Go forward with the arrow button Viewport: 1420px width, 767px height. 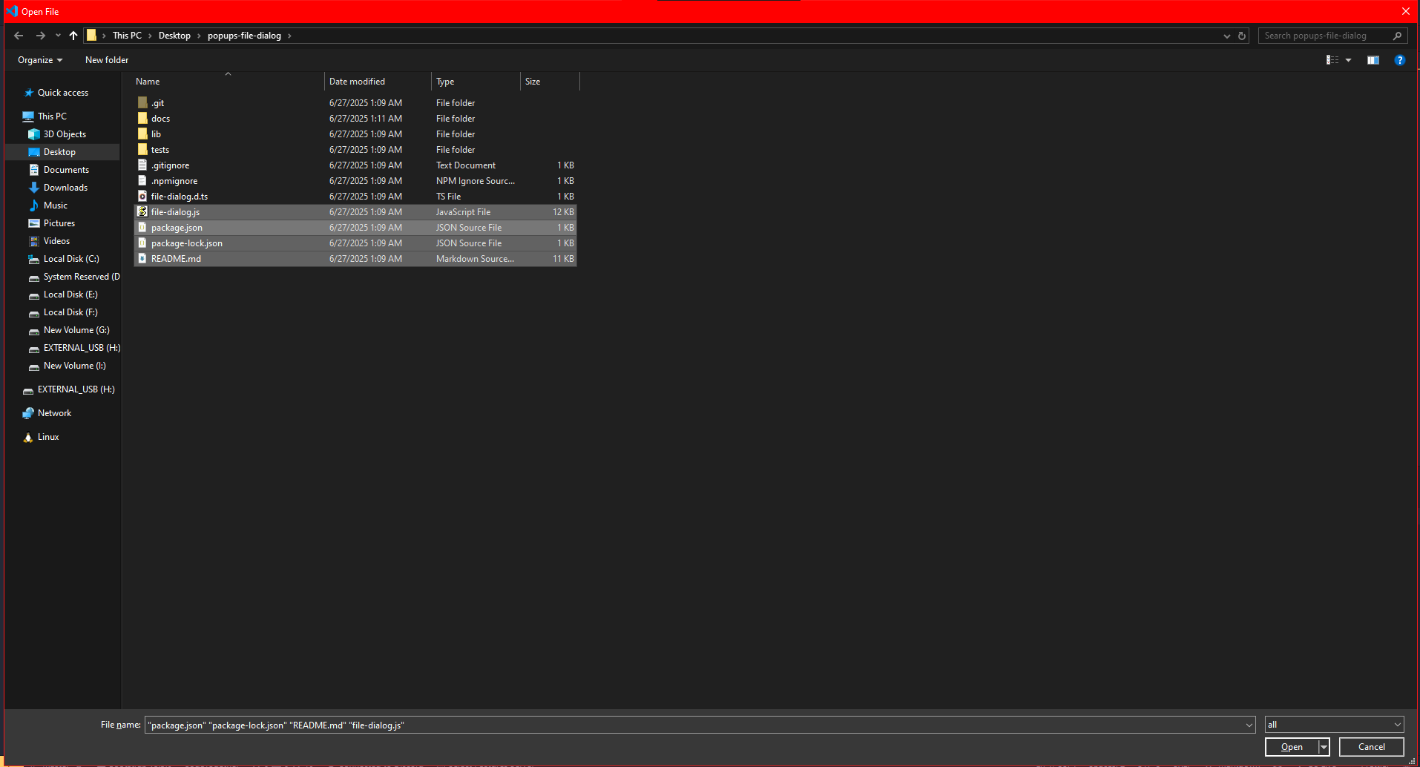41,36
